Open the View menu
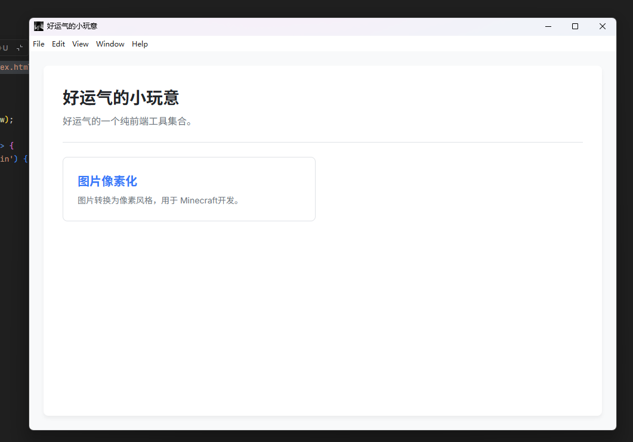Viewport: 633px width, 442px height. (x=80, y=44)
